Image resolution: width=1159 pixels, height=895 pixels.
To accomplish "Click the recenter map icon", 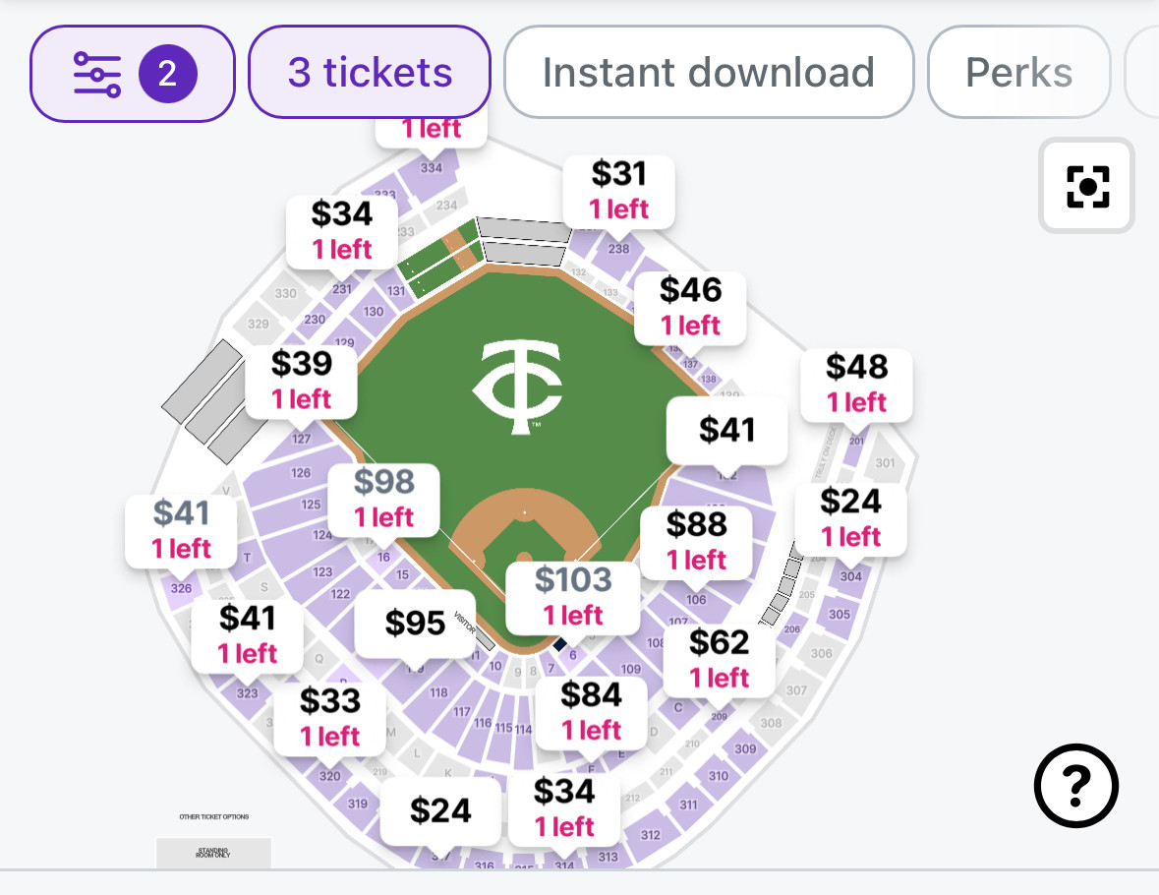I will pyautogui.click(x=1087, y=186).
